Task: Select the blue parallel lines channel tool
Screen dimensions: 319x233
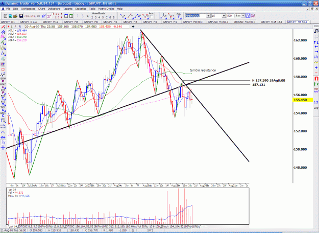Action: tap(3, 32)
